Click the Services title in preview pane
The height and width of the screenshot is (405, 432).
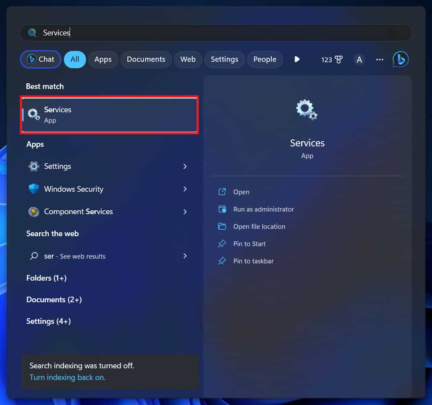point(307,143)
